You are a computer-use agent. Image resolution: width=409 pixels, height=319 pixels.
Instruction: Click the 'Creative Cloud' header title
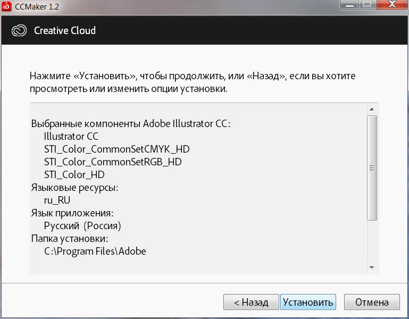tap(65, 30)
